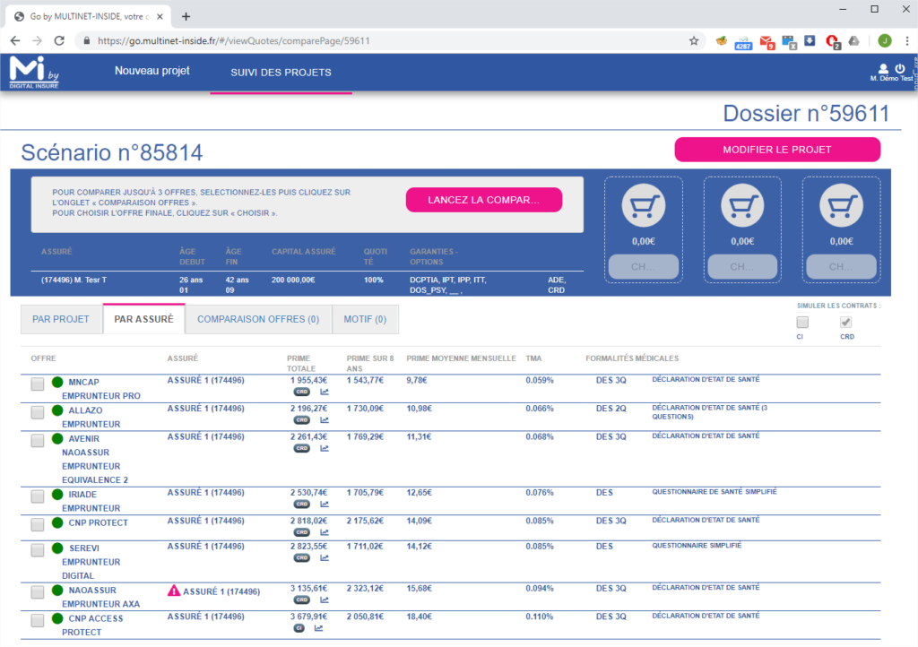Bookmark page with star icon
Viewport: 918px width, 647px height.
pyautogui.click(x=694, y=41)
